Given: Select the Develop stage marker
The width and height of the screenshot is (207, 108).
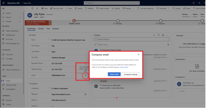Looking at the screenshot, I should tap(118, 21).
